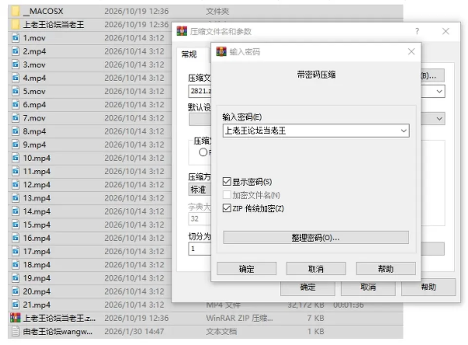Click the ? help icon in 压缩文件名和参数 dialog

[x=417, y=31]
